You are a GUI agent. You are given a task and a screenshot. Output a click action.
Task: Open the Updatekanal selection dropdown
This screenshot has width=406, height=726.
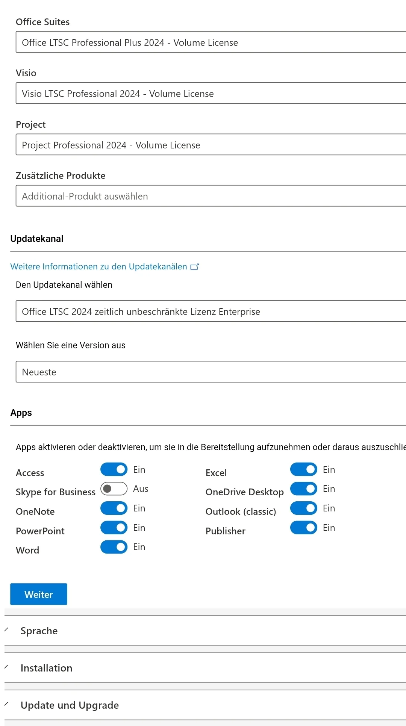click(211, 311)
